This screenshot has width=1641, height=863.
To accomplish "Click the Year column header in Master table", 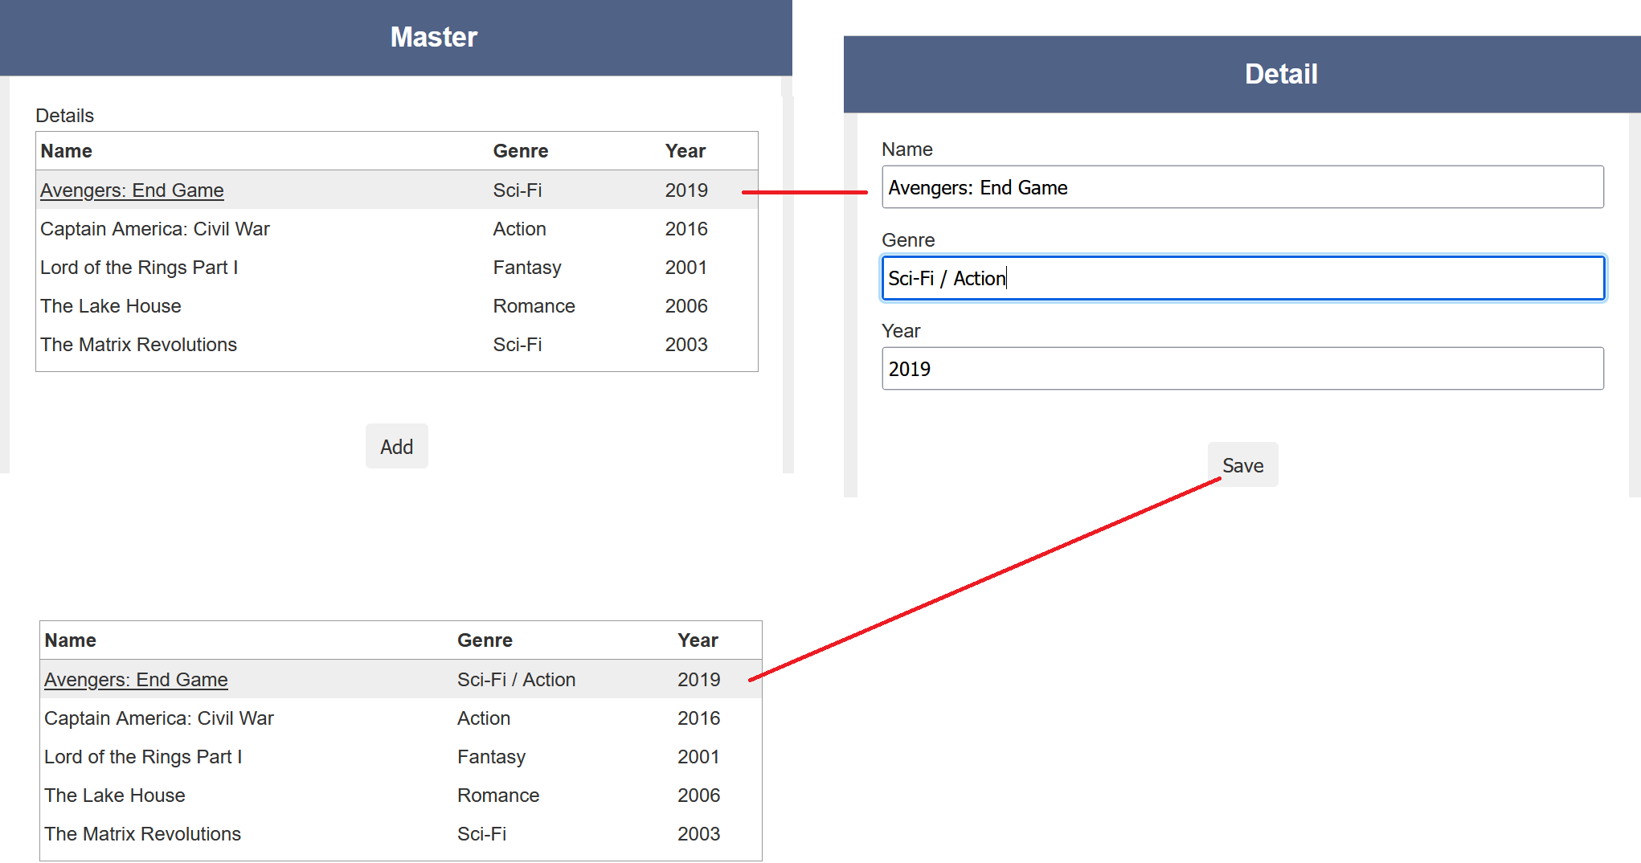I will (x=685, y=151).
